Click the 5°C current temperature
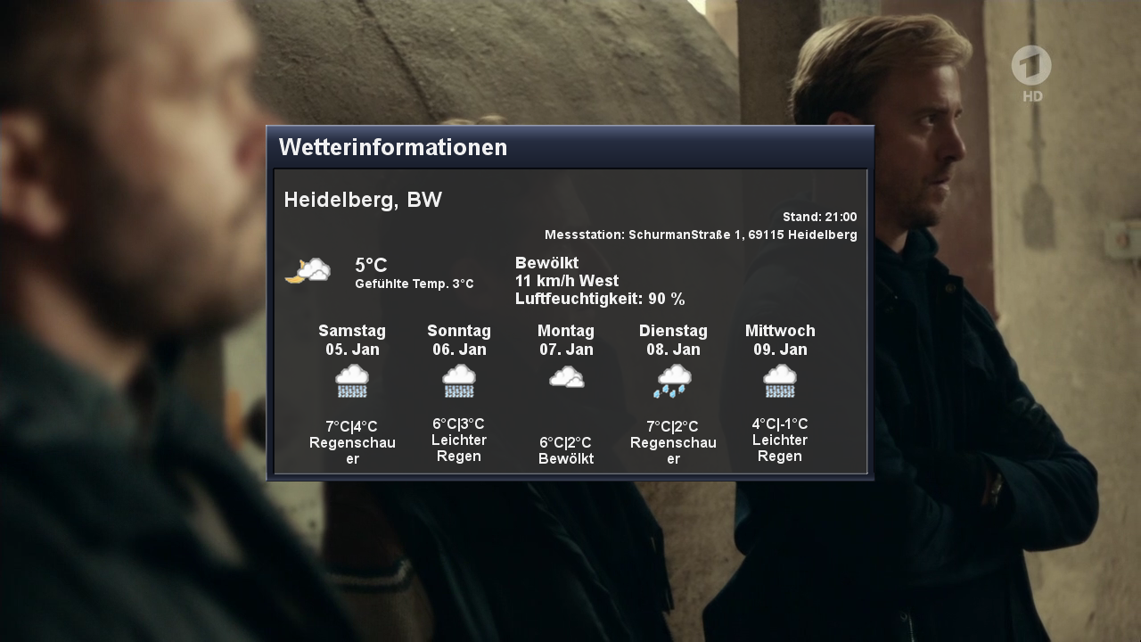The image size is (1141, 642). coord(371,266)
